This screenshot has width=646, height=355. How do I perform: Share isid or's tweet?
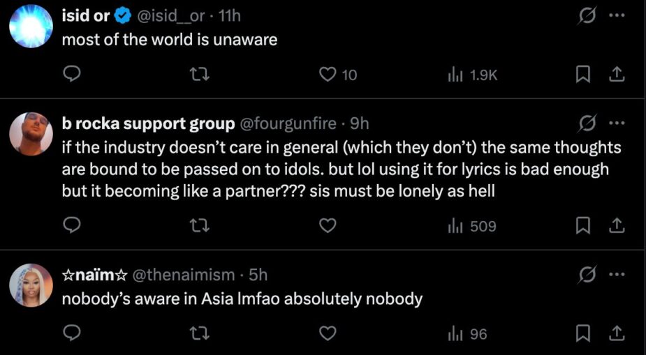pyautogui.click(x=617, y=74)
